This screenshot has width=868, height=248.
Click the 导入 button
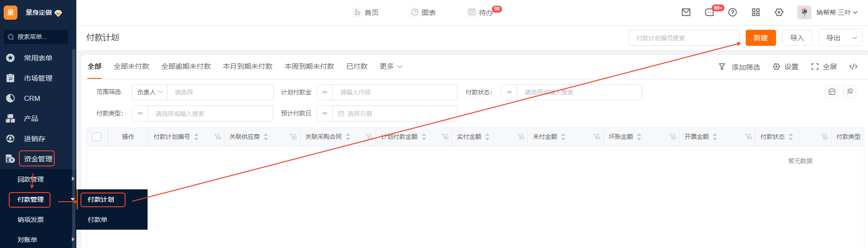pos(797,38)
